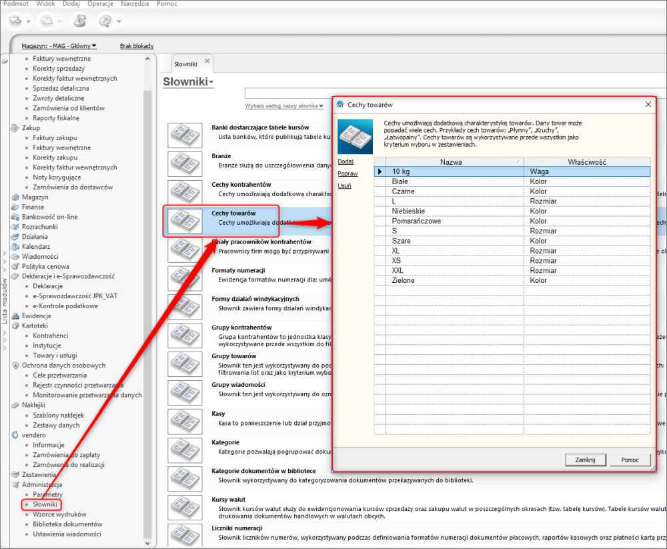This screenshot has width=667, height=549.
Task: Click the Pomoc button in dialog
Action: point(630,460)
